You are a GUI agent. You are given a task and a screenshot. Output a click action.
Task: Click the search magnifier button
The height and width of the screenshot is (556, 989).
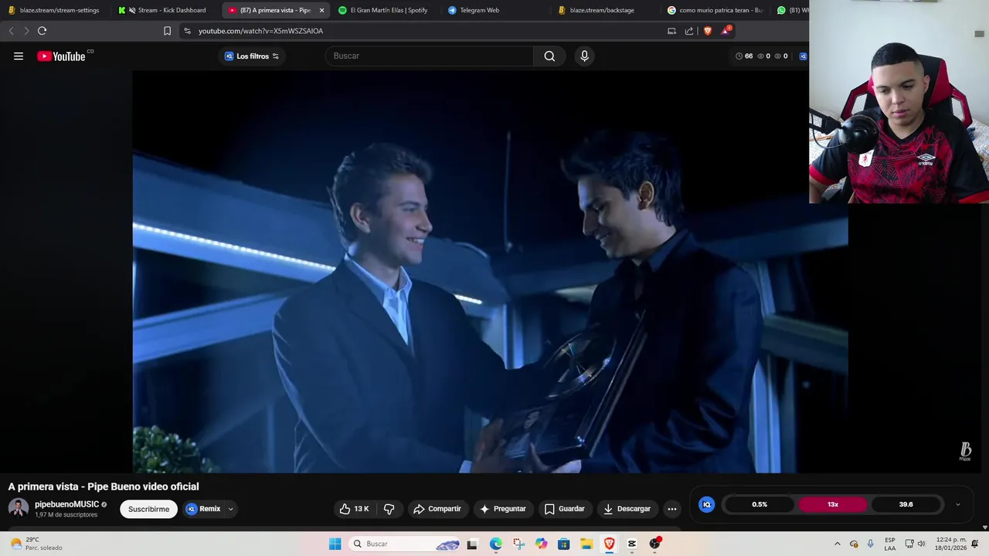[x=549, y=56]
